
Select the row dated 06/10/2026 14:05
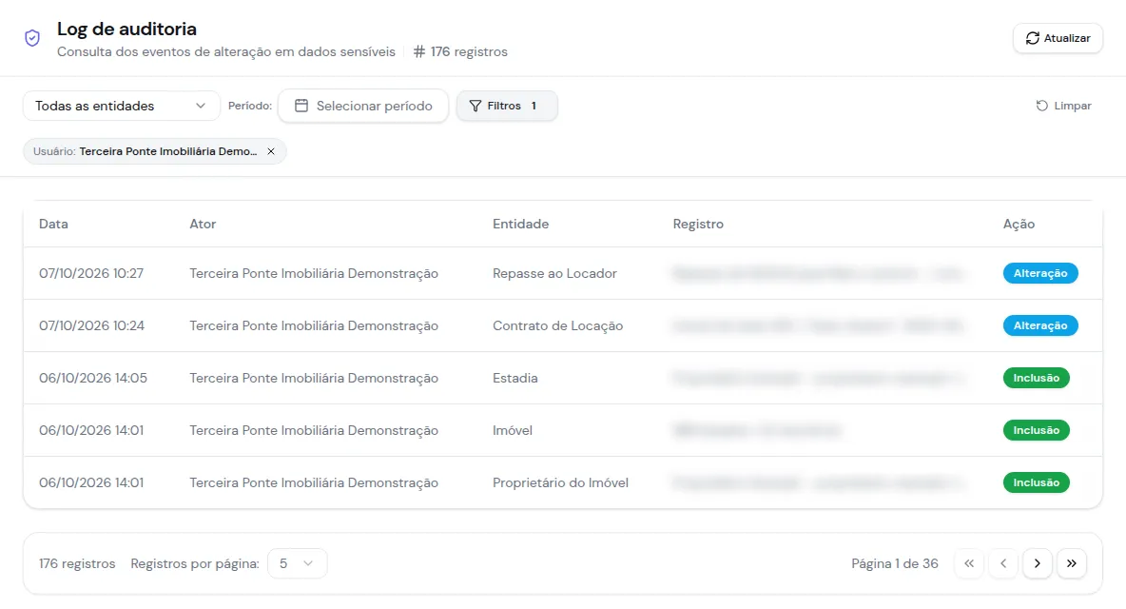pos(563,379)
